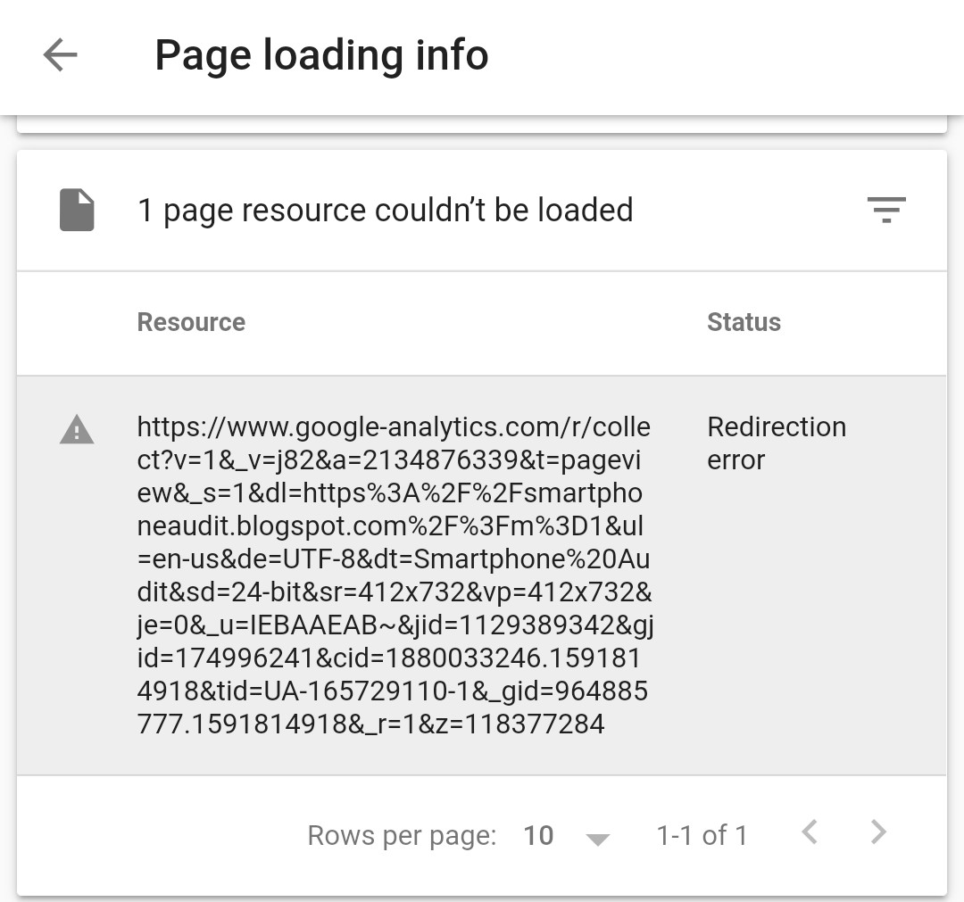Sort by the Status column header
This screenshot has width=964, height=902.
tap(744, 322)
